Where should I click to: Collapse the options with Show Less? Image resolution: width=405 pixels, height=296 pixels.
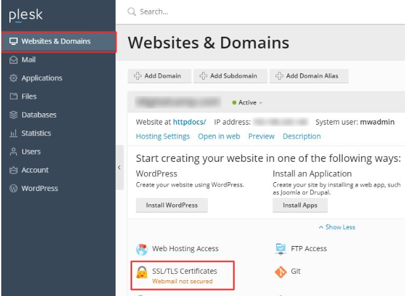point(337,227)
